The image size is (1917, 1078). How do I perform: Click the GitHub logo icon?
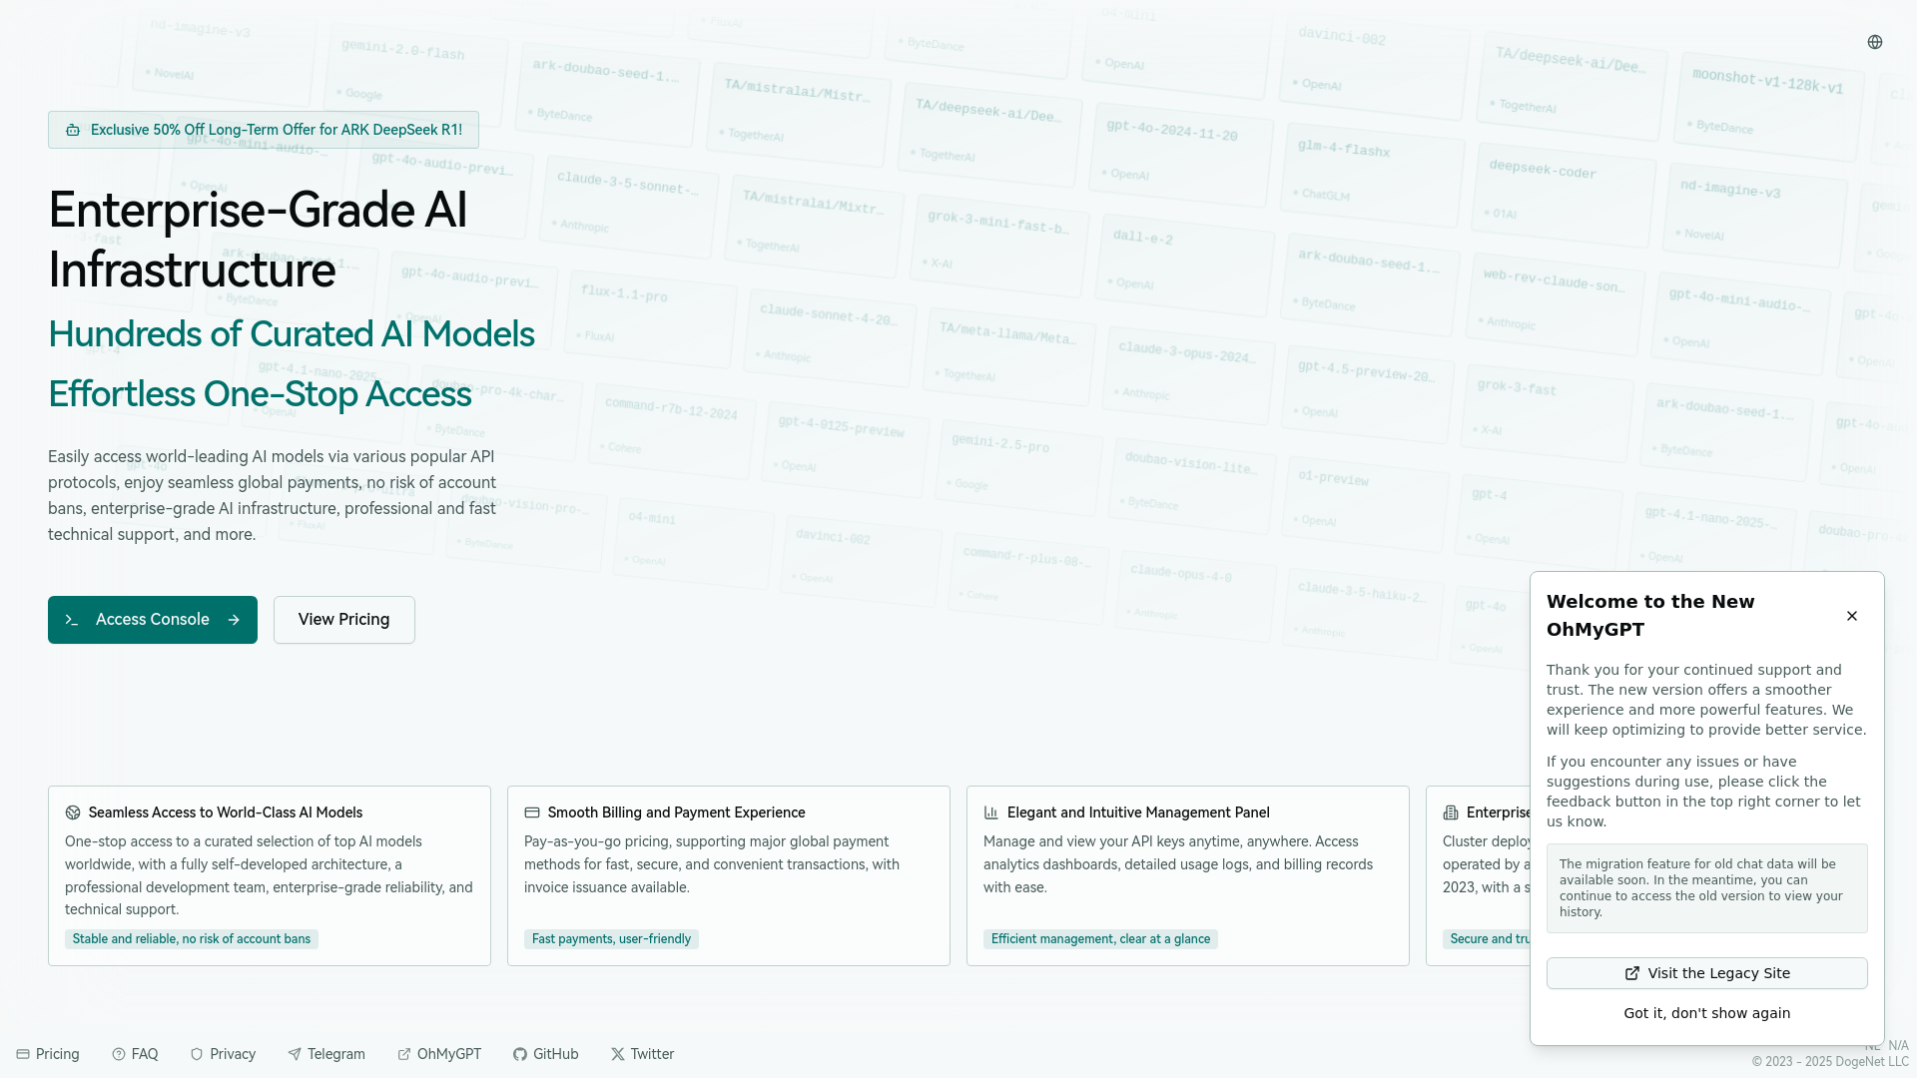tap(520, 1054)
